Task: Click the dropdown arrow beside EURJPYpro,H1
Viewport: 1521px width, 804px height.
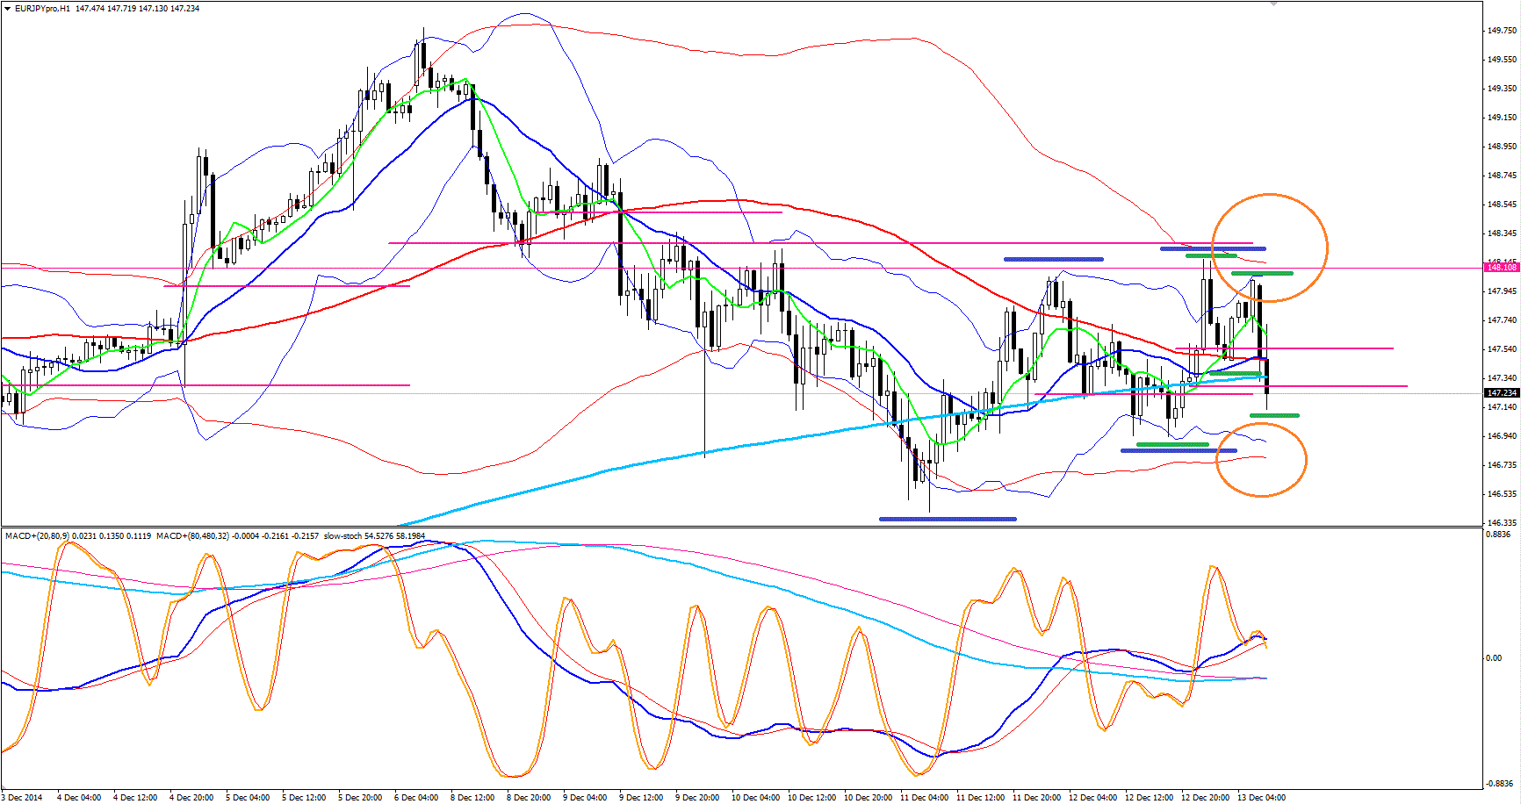Action: [8, 9]
